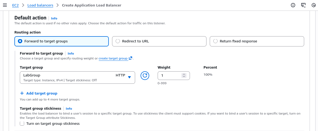Click the hexagon settings icon in header
Viewport: 318px width, 131px height.
click(313, 5)
